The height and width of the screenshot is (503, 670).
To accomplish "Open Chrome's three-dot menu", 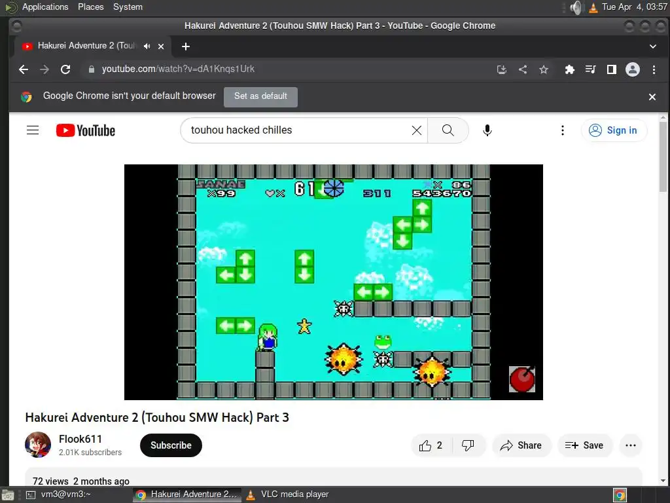I will pos(654,69).
